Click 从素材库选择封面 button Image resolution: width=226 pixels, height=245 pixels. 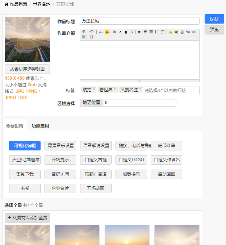[x=27, y=69]
